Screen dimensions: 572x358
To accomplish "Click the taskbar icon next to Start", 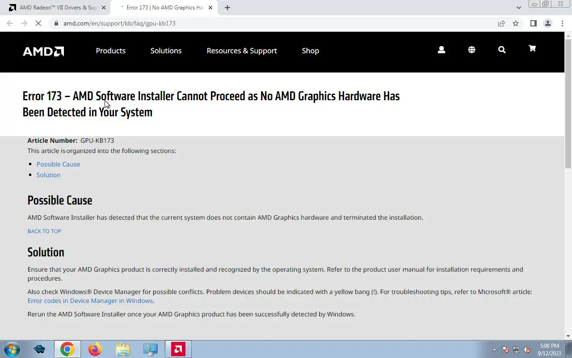I will tap(39, 349).
